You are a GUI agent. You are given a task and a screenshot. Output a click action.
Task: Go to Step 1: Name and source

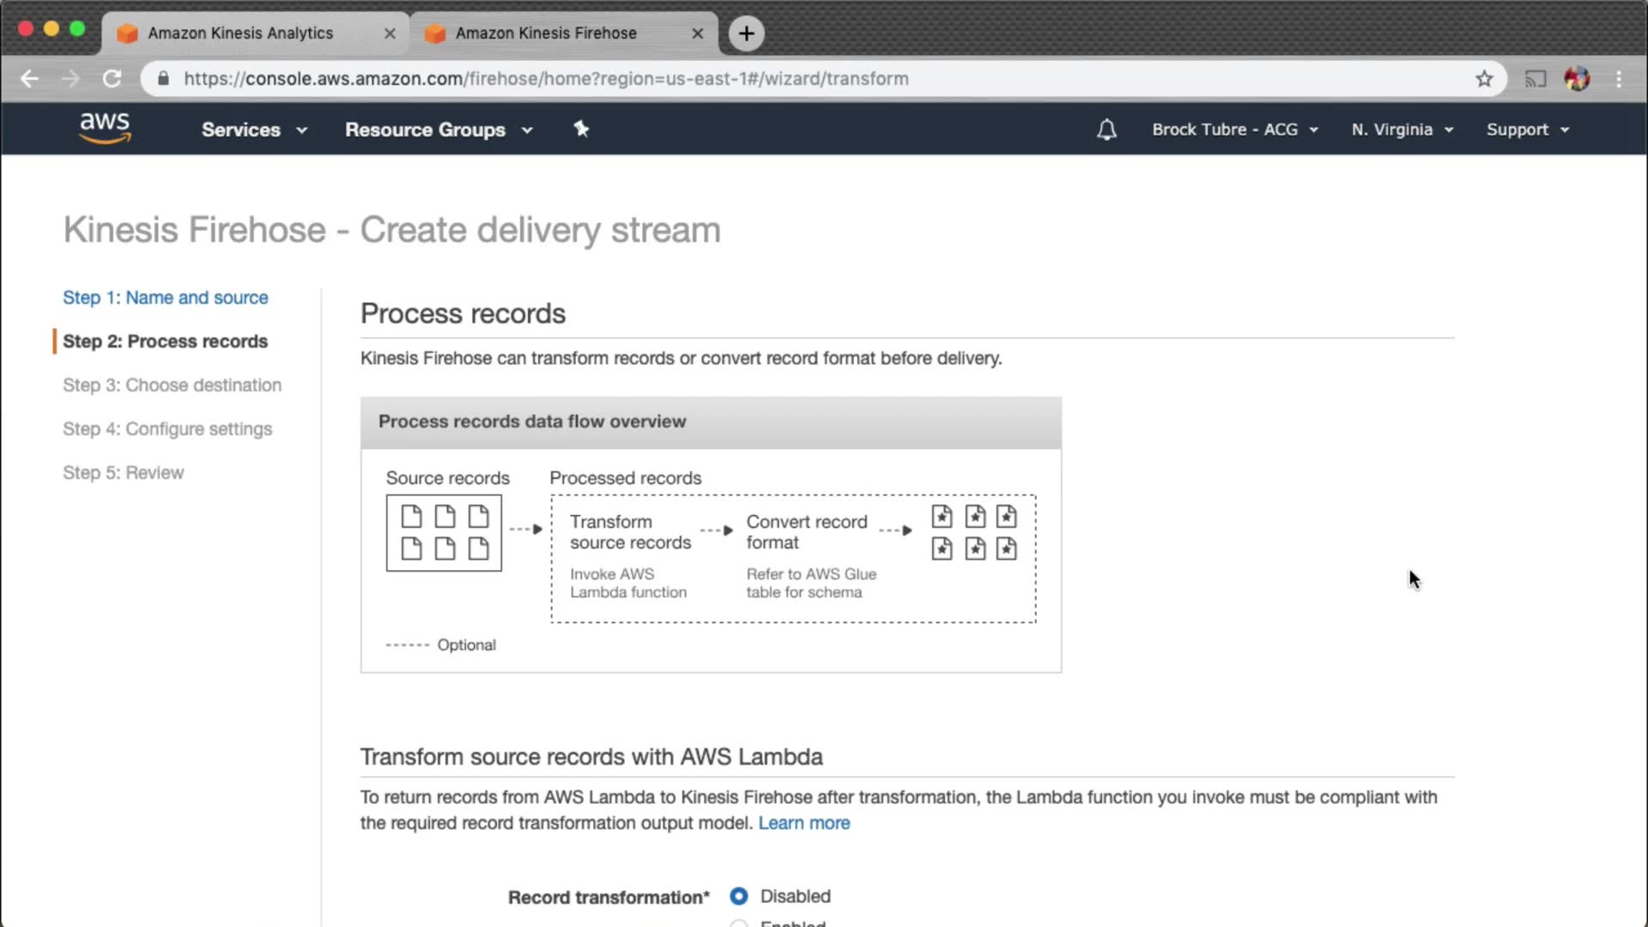(x=165, y=298)
